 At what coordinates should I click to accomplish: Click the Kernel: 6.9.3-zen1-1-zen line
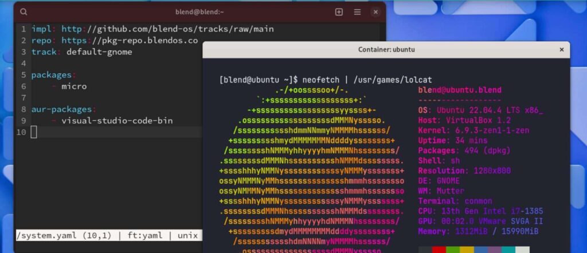click(473, 131)
